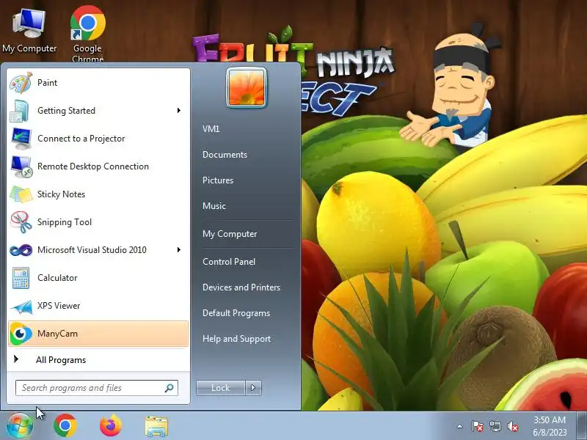The image size is (587, 440).
Task: Open Paint via its palette icon
Action: (x=21, y=83)
